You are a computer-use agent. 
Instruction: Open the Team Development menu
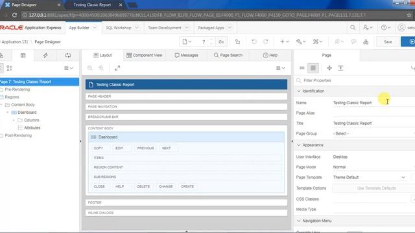click(x=165, y=28)
